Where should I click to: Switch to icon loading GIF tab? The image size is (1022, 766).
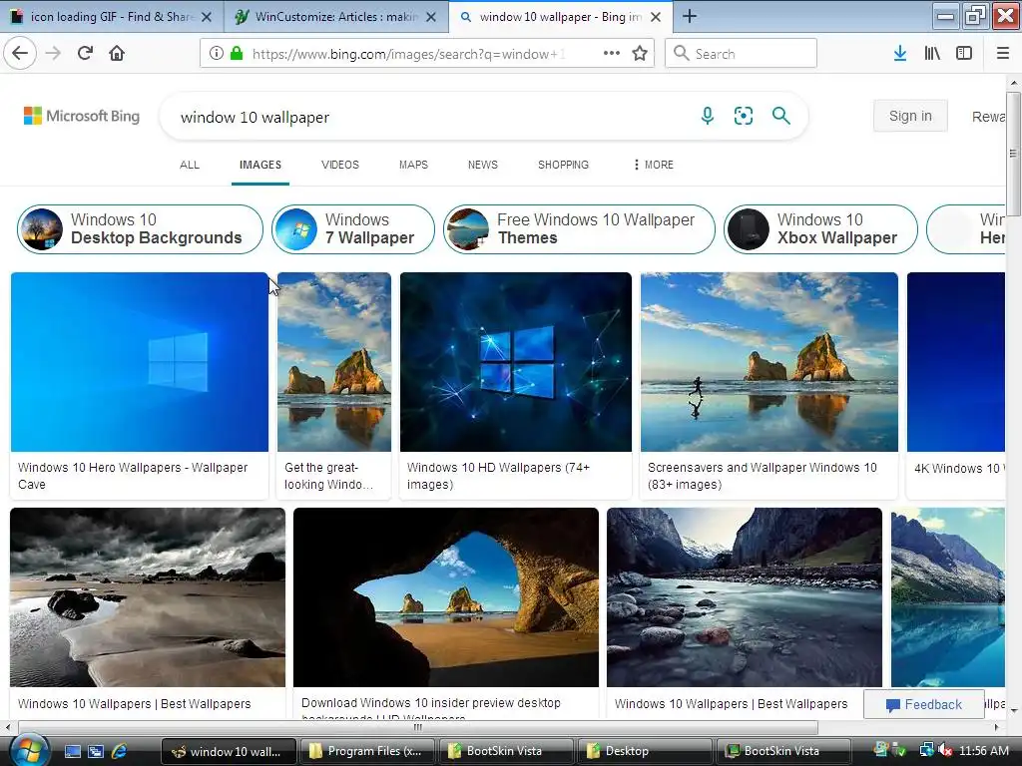pyautogui.click(x=111, y=17)
